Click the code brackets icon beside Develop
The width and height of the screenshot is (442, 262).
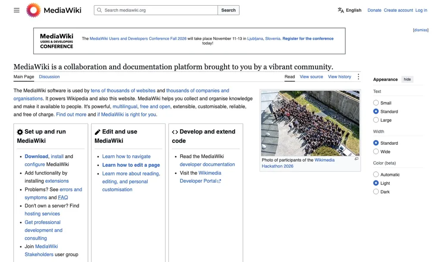pos(175,132)
